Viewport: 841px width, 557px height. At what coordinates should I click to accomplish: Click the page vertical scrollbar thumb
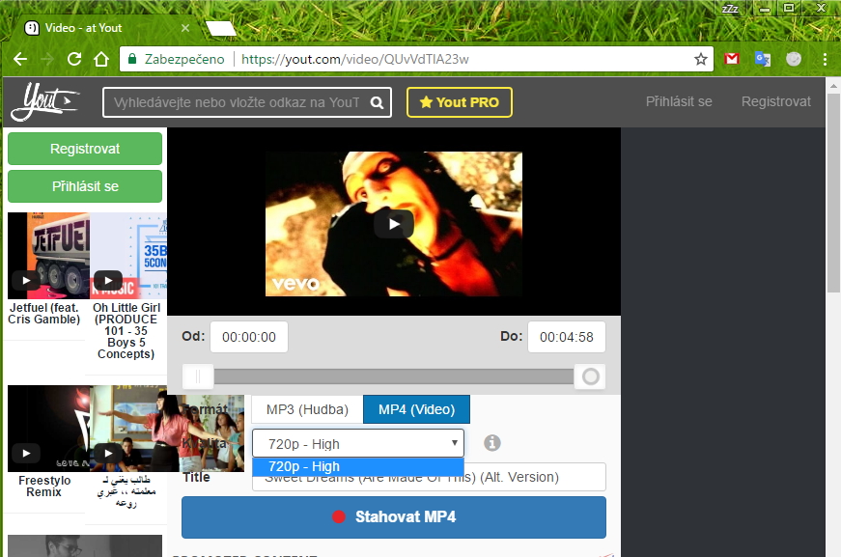[x=833, y=193]
